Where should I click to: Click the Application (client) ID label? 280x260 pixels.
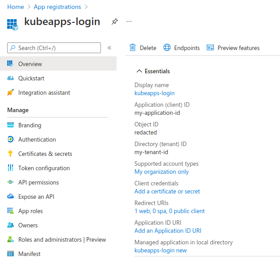162,105
